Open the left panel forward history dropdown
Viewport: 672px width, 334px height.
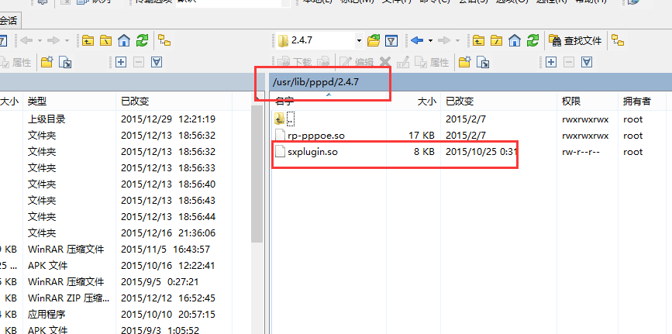67,40
